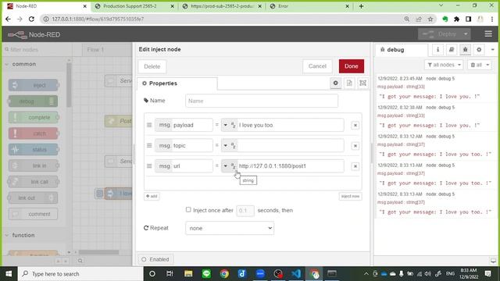500x281 pixels.
Task: Reload the Node-RED page
Action: [31, 19]
